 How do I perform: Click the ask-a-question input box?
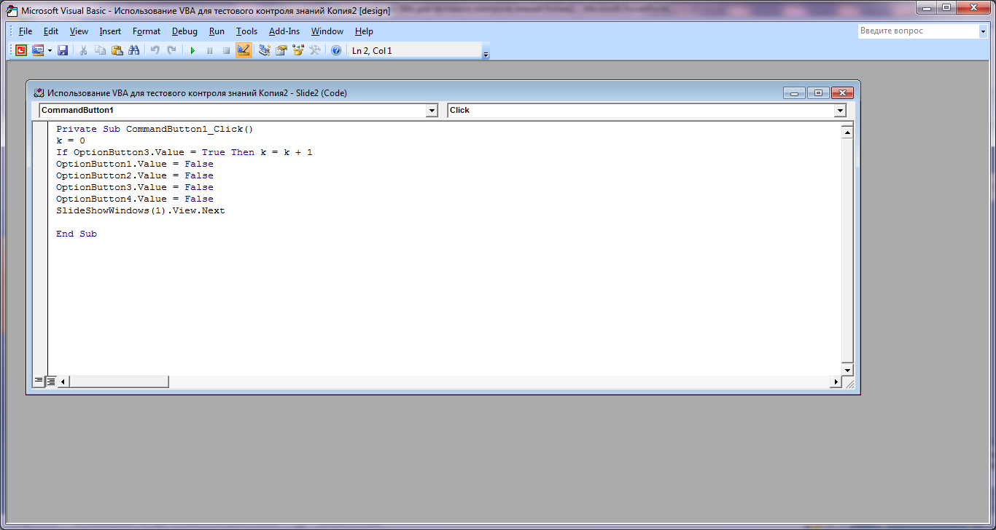917,31
